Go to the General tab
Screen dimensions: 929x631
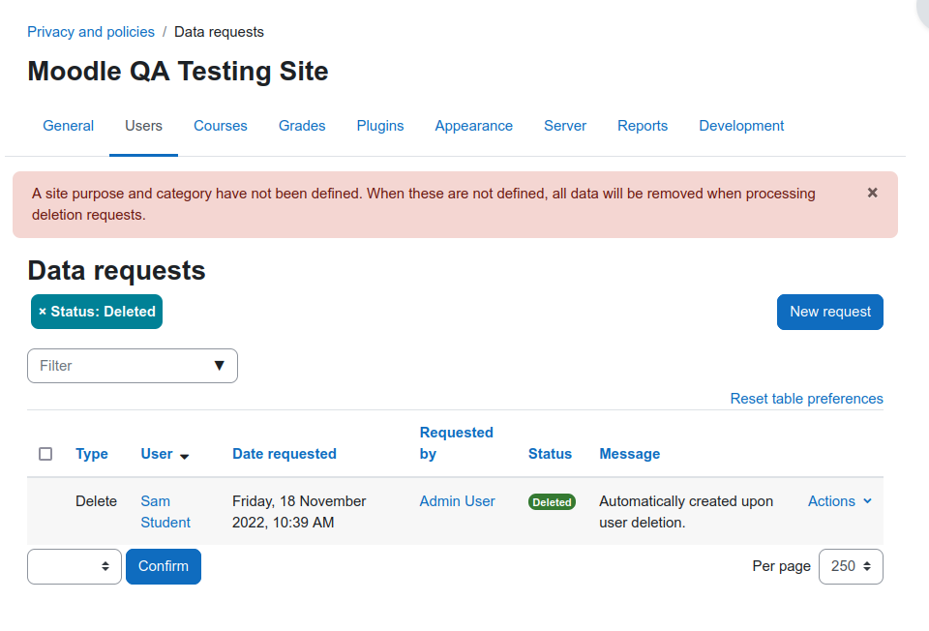68,126
